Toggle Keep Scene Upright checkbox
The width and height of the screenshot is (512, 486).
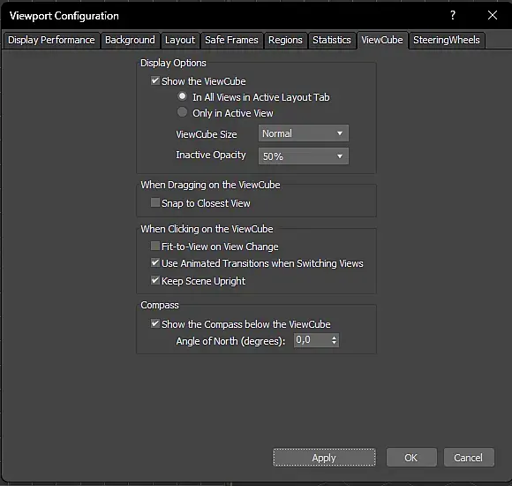[x=155, y=280]
